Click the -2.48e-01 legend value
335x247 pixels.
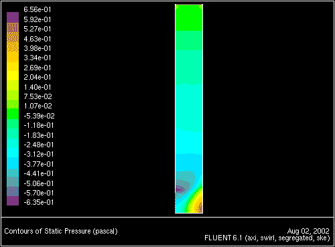[39, 145]
